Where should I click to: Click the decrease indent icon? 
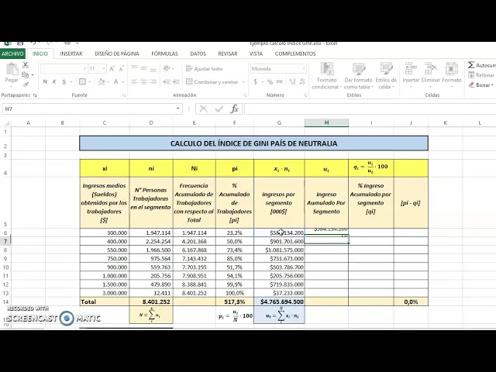167,82
